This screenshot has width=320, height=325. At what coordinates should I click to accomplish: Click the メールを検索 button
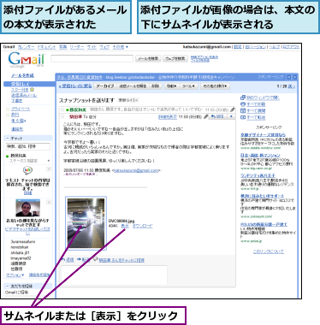pos(148,58)
